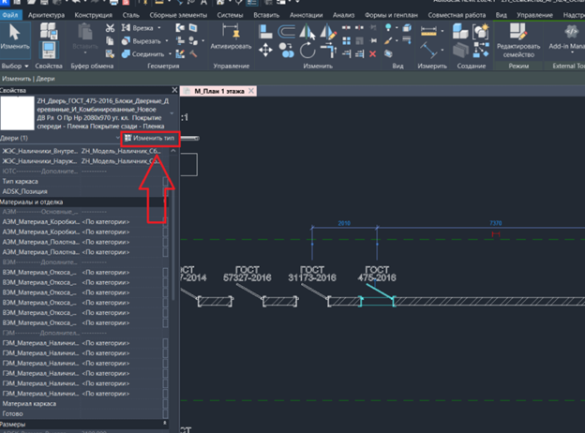The height and width of the screenshot is (433, 585).
Task: Select the Split Element tool
Action: [346, 27]
